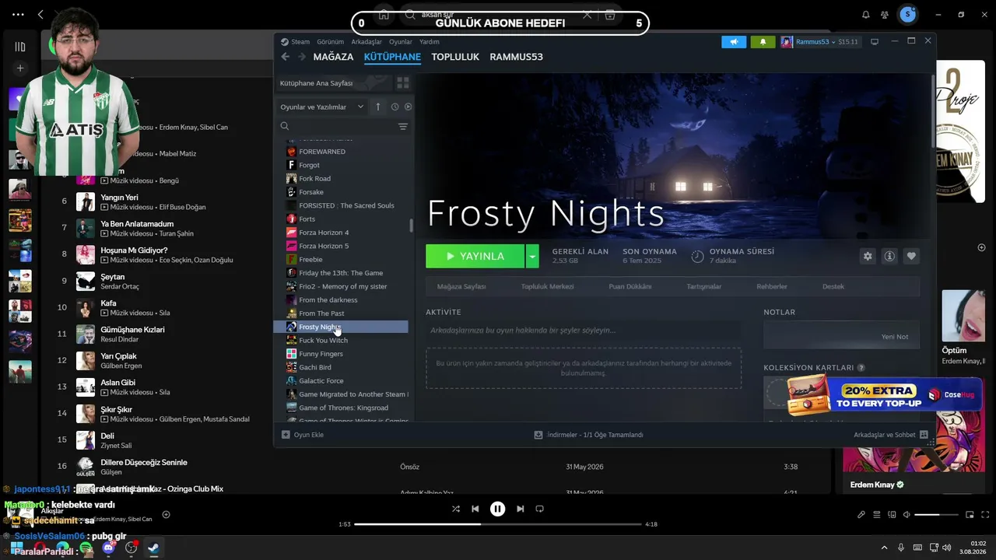This screenshot has height=560, width=996.
Task: Show ready-to-play games filter icon
Action: point(408,107)
